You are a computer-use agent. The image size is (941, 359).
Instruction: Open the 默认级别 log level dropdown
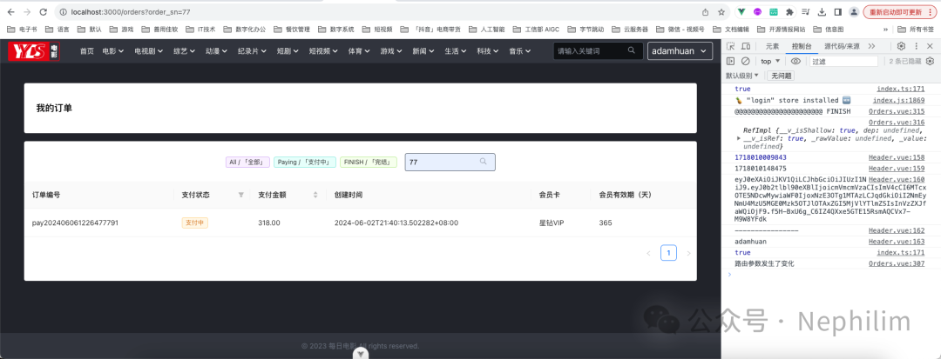click(x=742, y=76)
